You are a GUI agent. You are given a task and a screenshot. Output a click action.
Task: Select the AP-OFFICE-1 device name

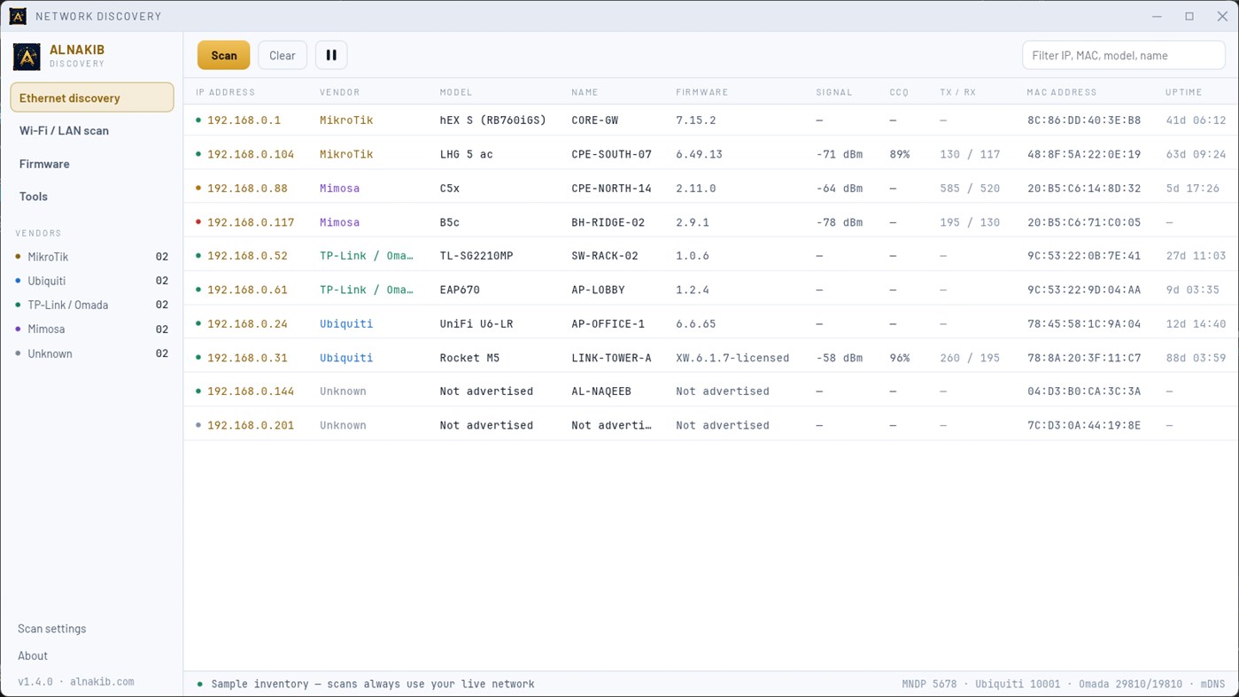point(608,324)
